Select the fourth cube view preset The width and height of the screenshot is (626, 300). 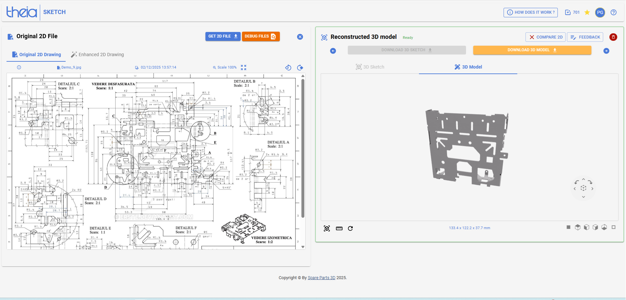[x=604, y=227]
